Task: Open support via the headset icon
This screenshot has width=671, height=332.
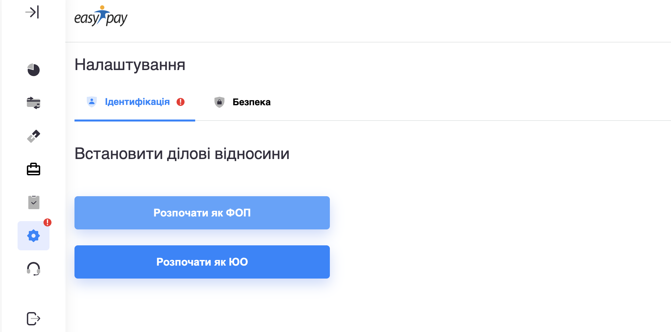Action: (33, 269)
